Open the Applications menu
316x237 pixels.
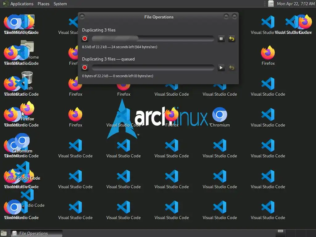(x=22, y=4)
